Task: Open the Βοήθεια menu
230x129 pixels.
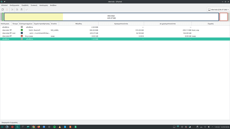Action: 53,5
